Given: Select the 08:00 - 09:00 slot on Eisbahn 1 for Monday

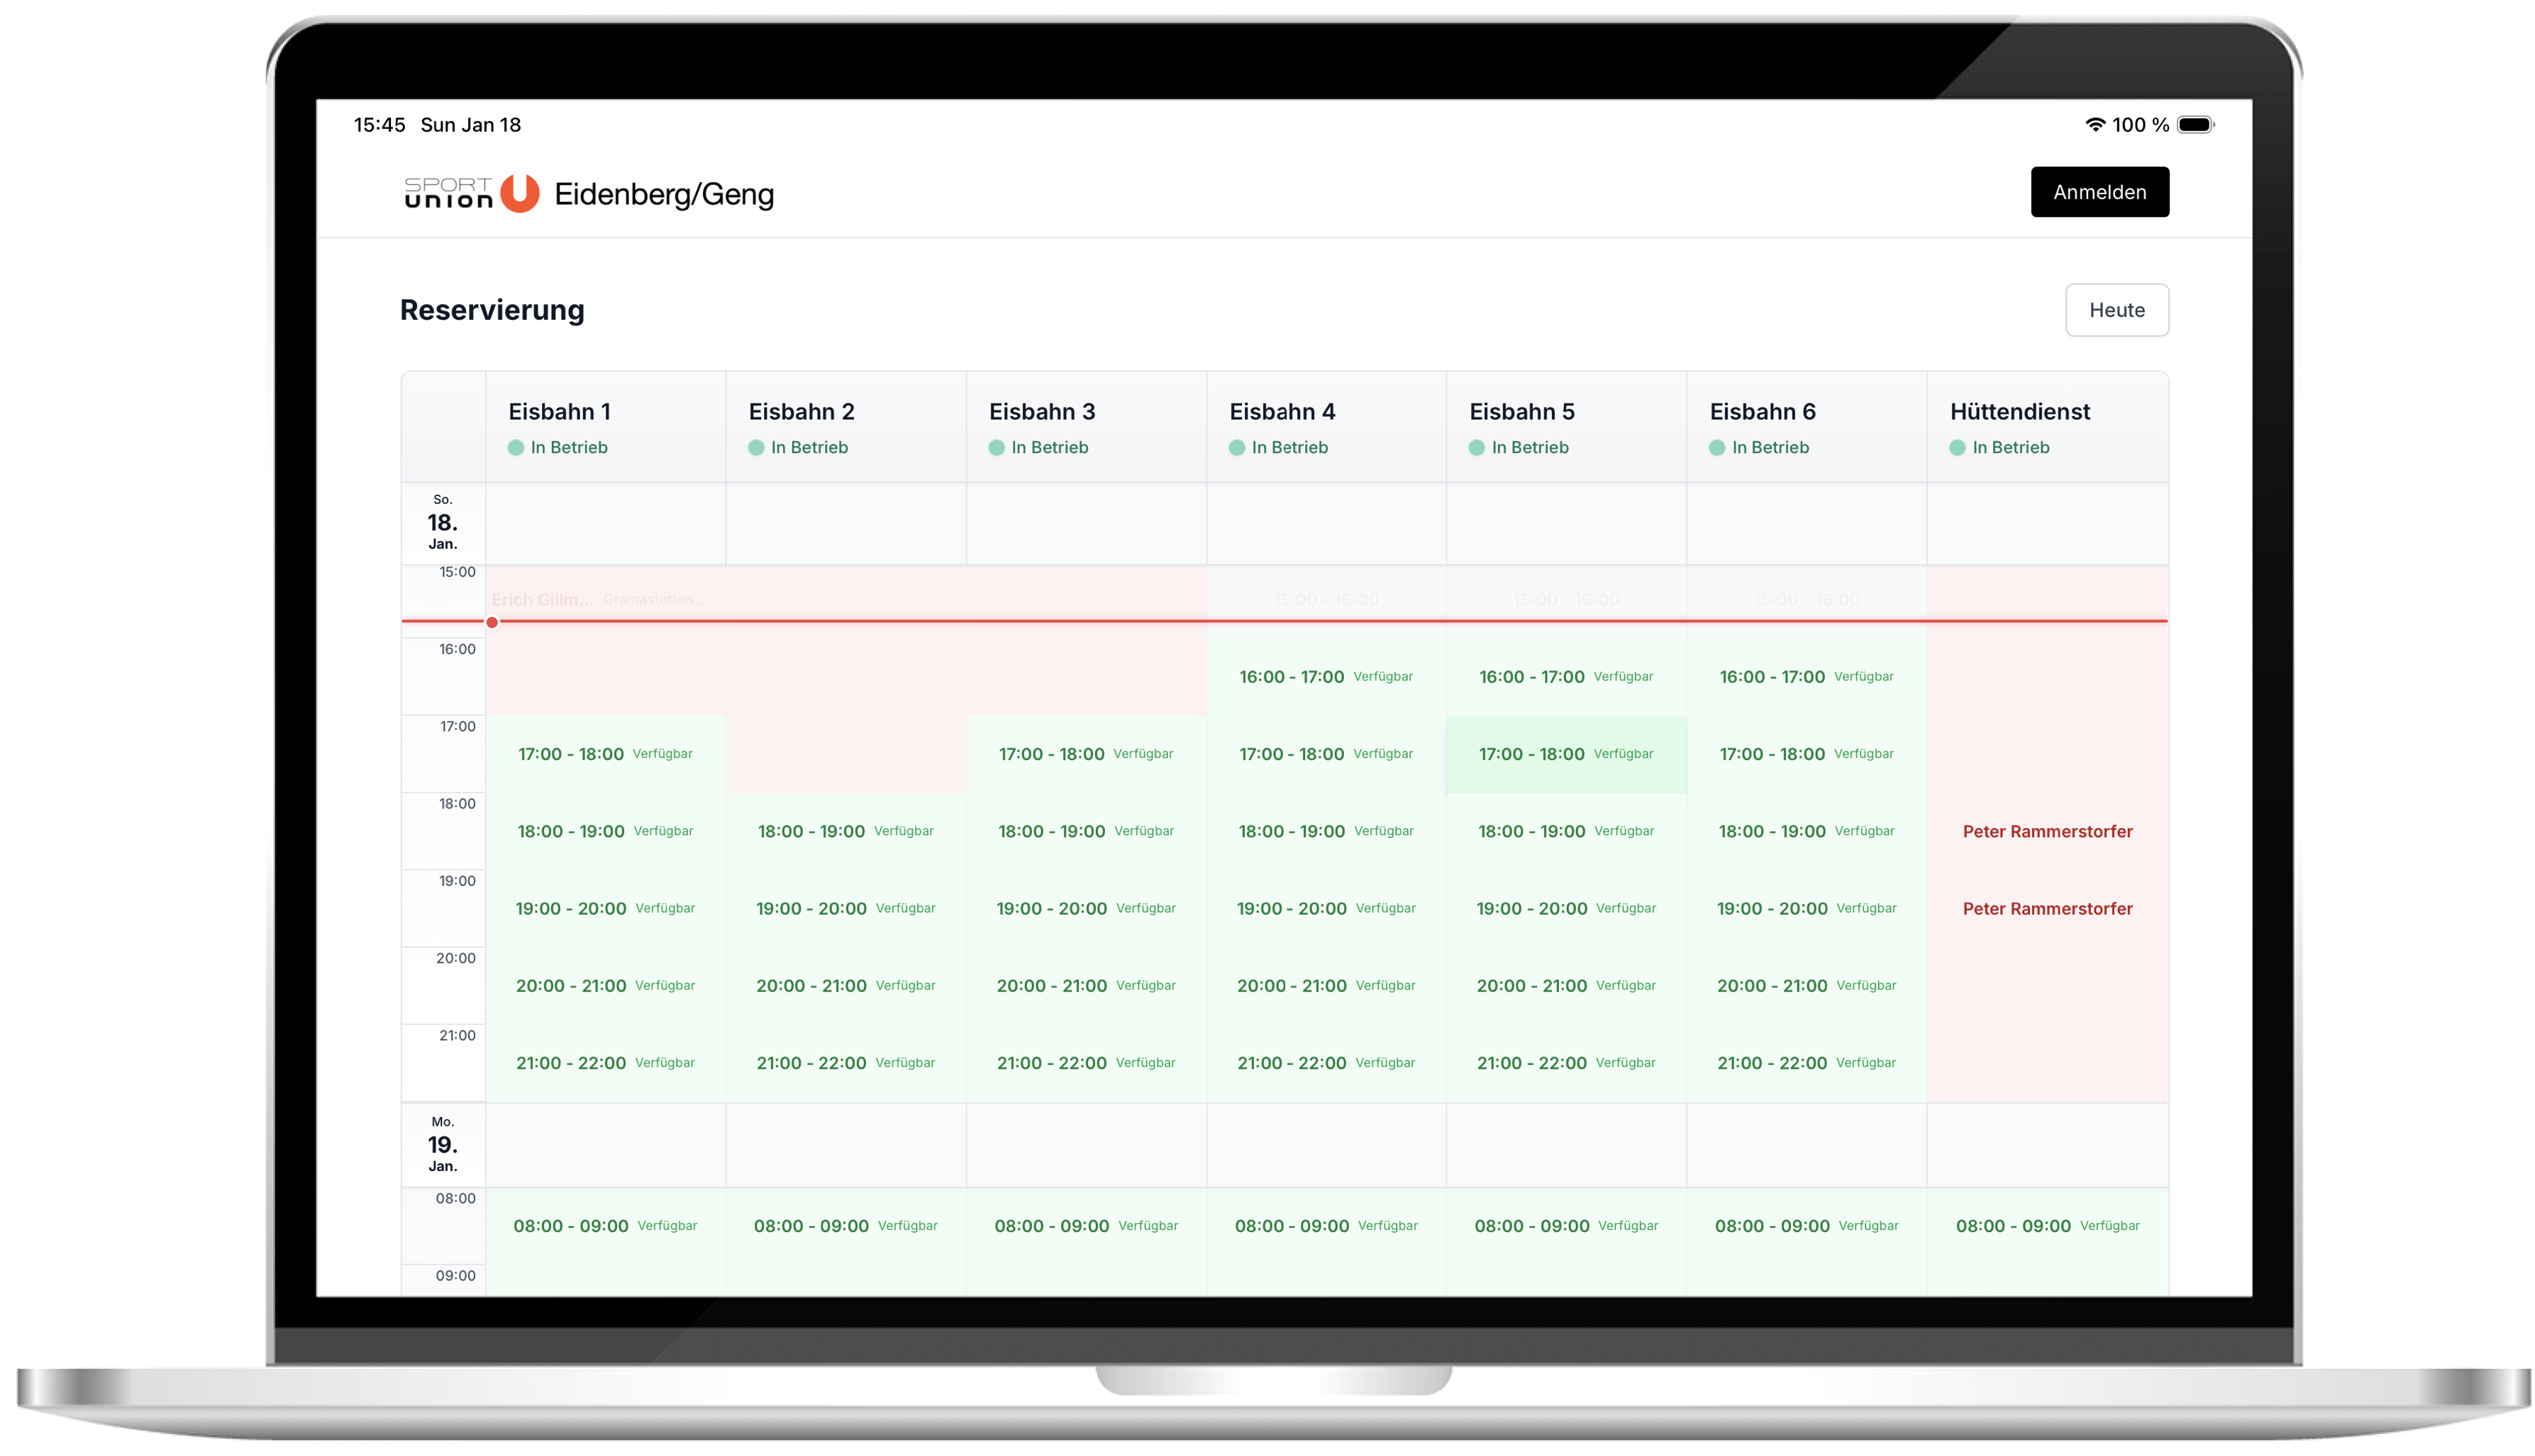Looking at the screenshot, I should coord(604,1225).
